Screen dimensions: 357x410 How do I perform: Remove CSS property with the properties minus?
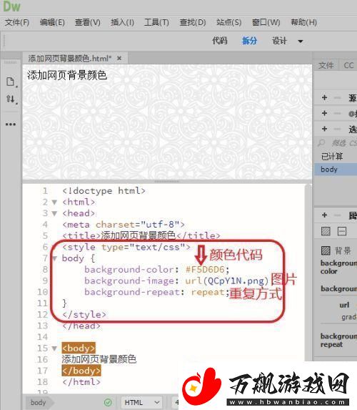tap(338, 215)
